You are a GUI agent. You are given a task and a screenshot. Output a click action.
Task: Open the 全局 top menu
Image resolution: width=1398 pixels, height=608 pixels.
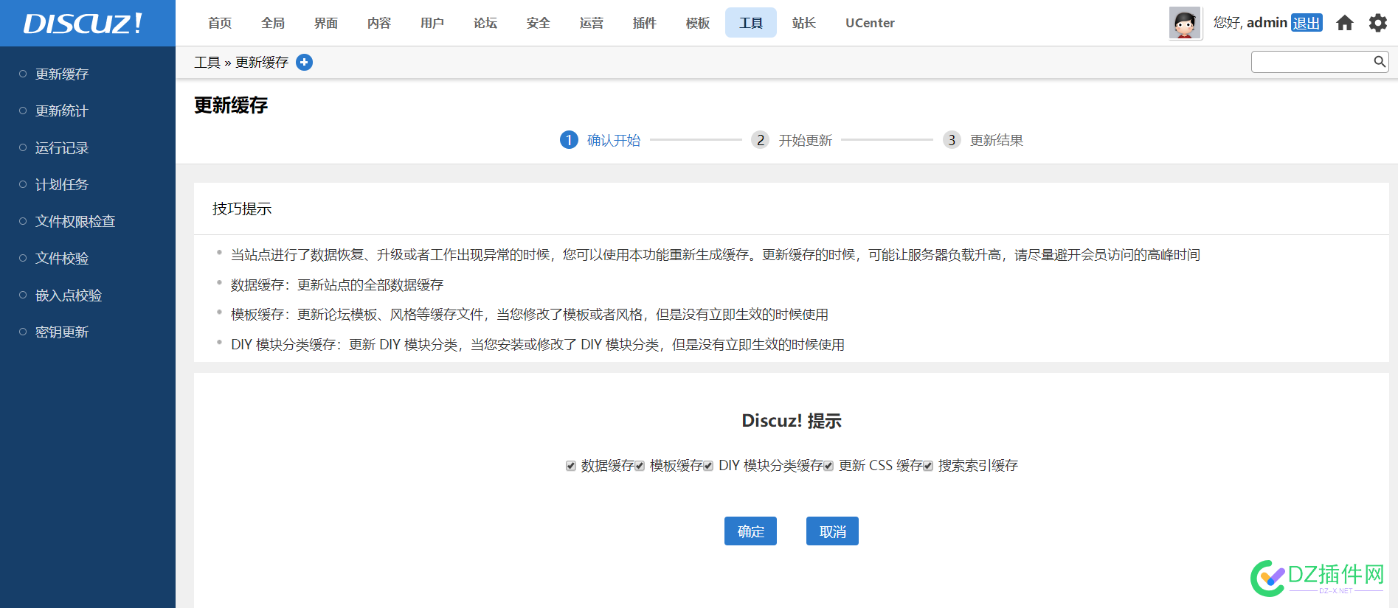point(273,23)
